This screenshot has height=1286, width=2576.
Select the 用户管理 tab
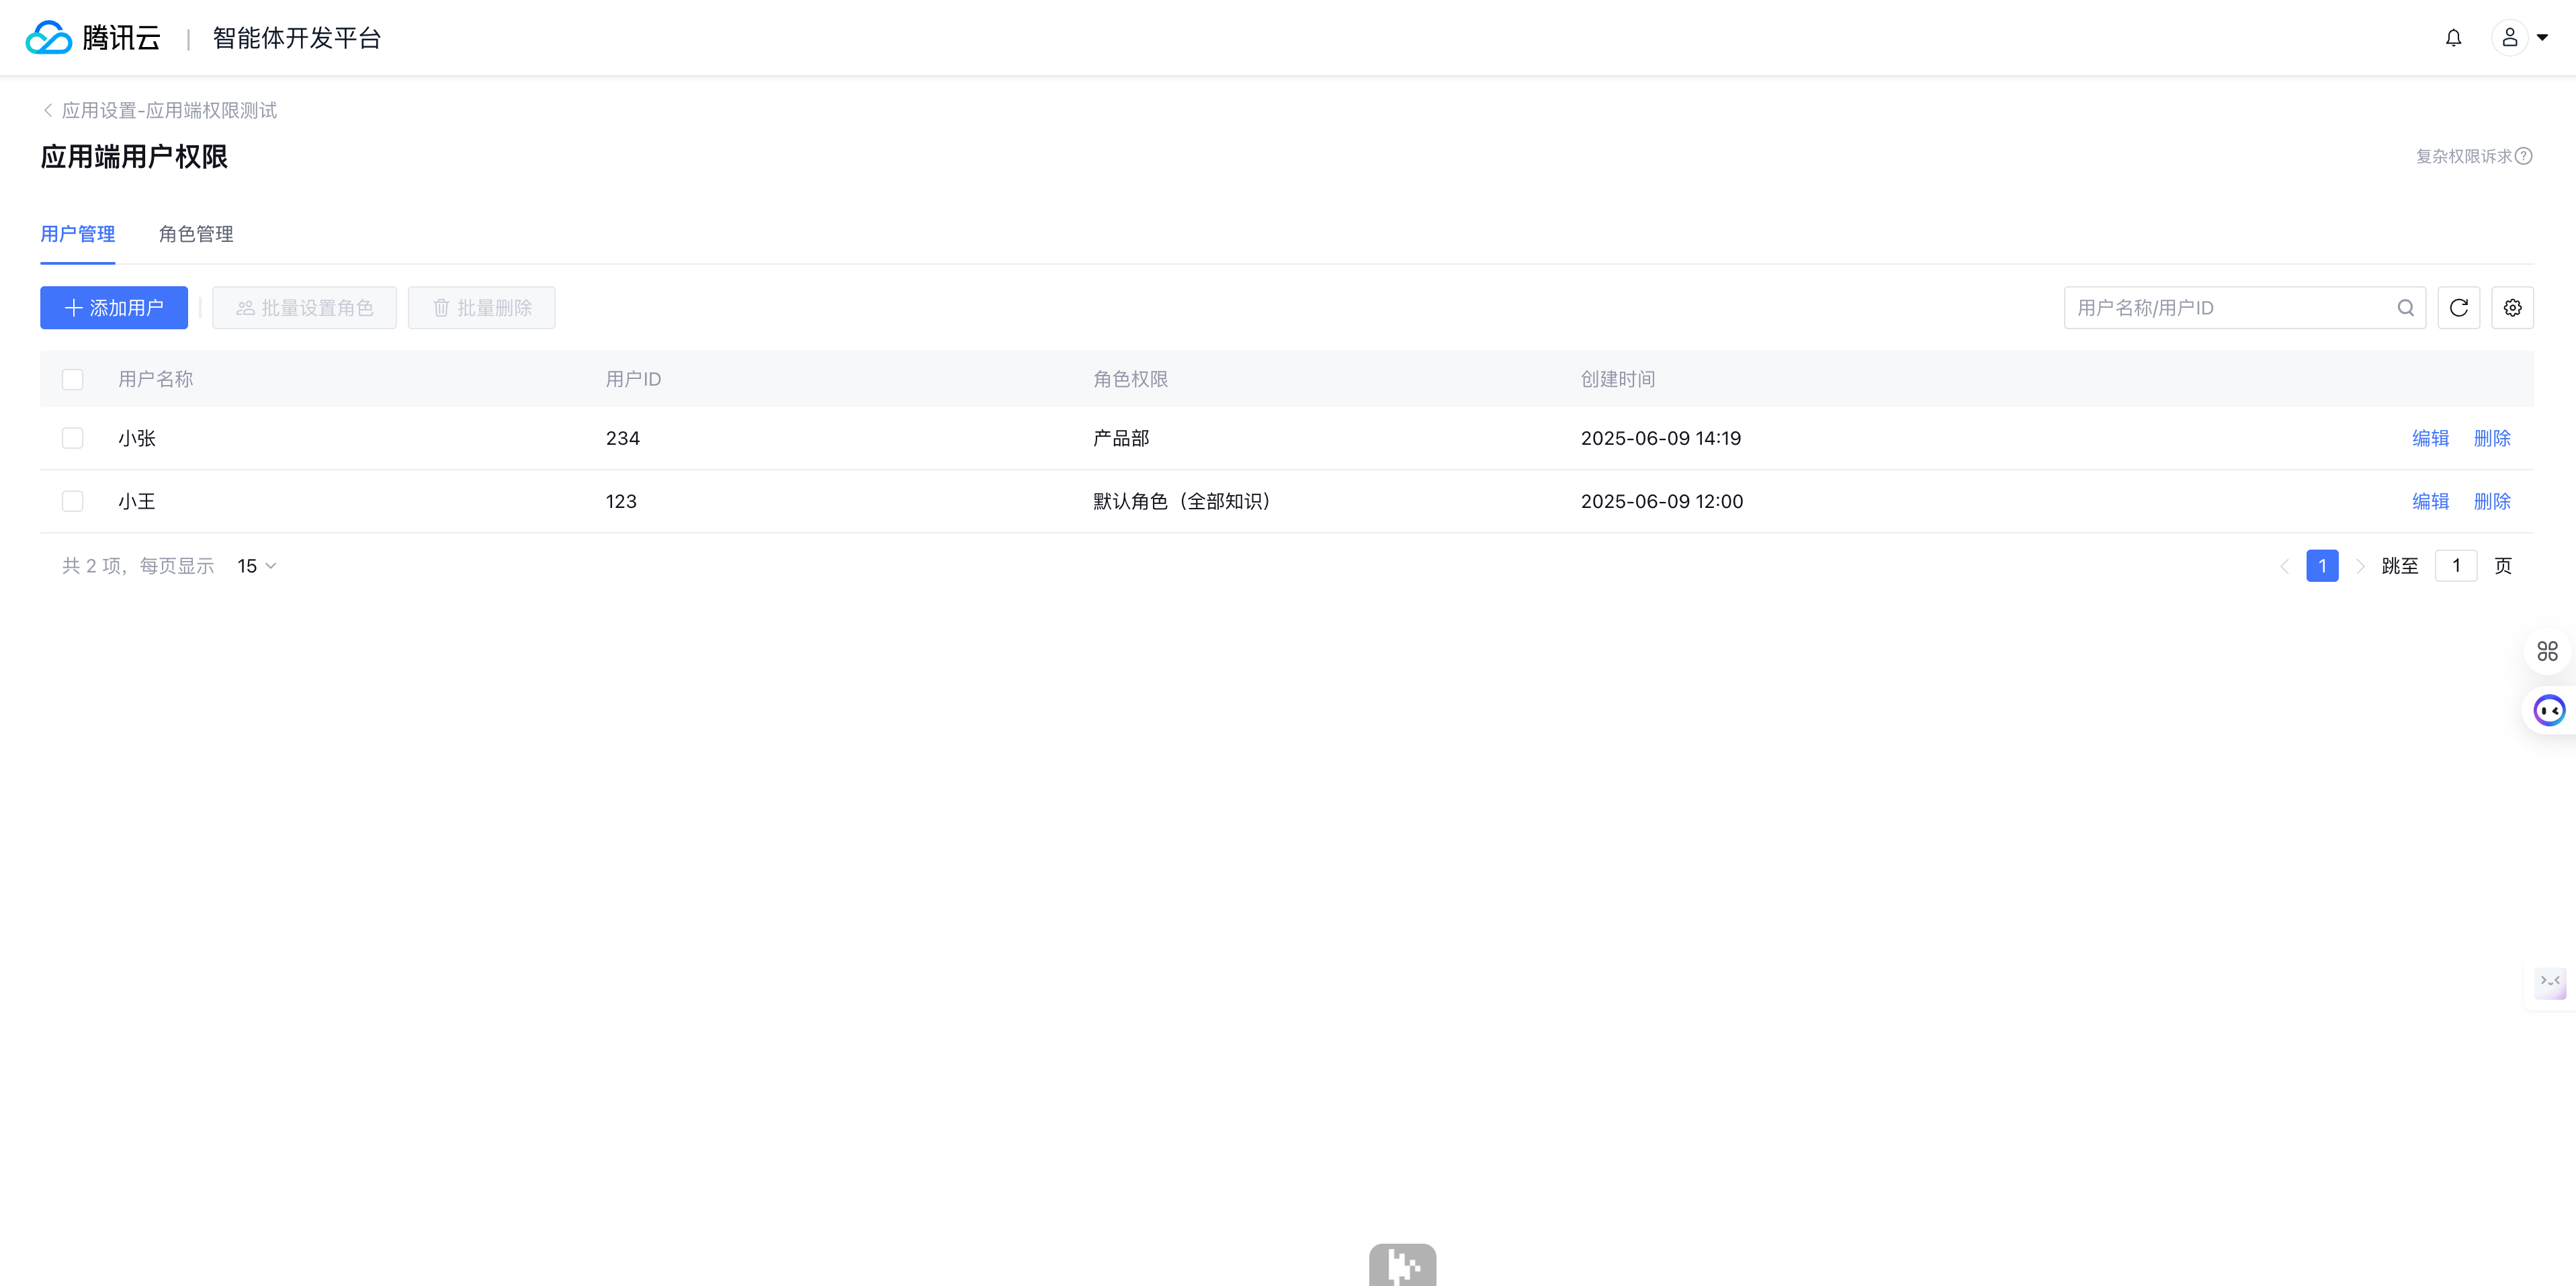(78, 234)
